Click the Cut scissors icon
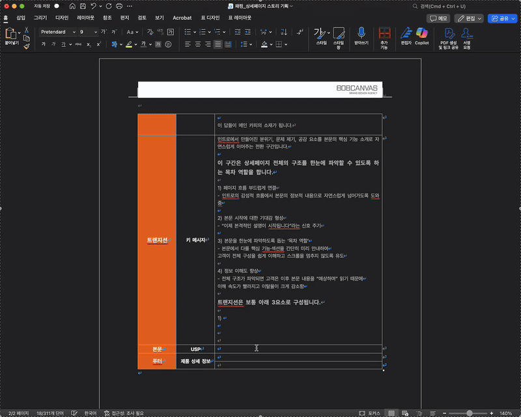The width and height of the screenshot is (521, 417). tap(27, 30)
